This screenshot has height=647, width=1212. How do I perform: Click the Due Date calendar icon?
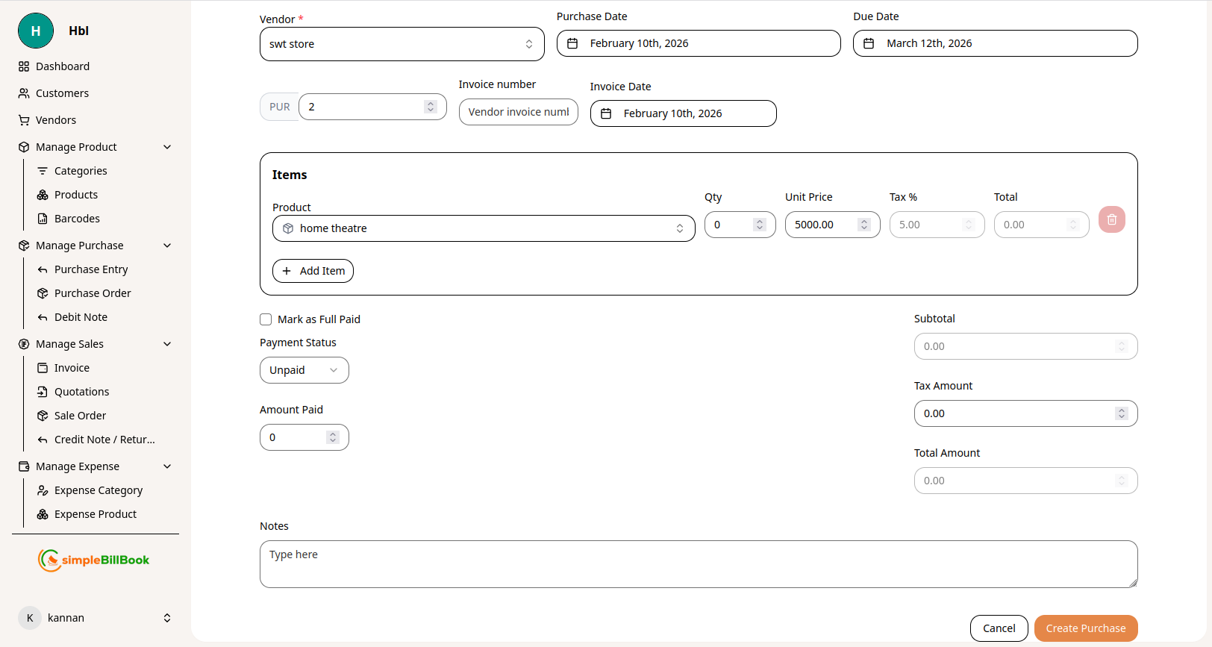pos(869,43)
